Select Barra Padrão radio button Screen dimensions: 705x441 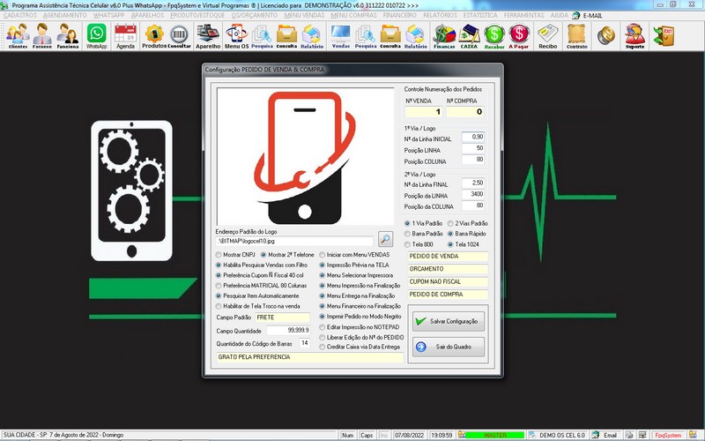(424, 234)
